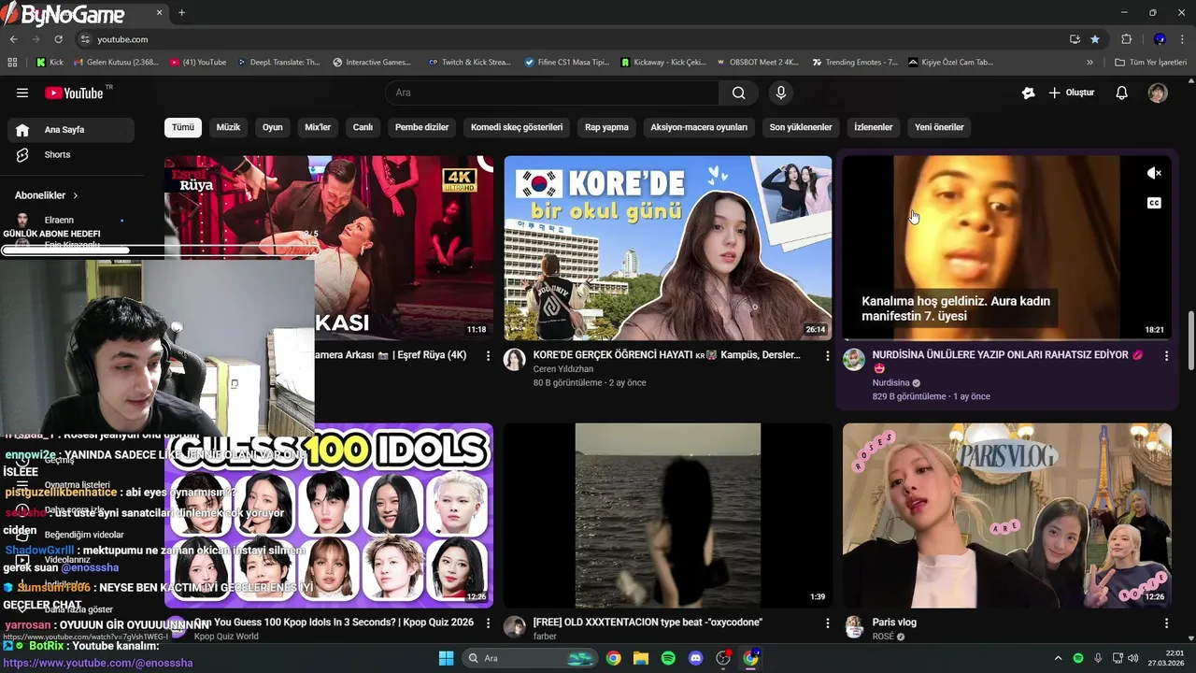The width and height of the screenshot is (1196, 673).
Task: Open the browser extensions puzzle icon
Action: click(1126, 39)
